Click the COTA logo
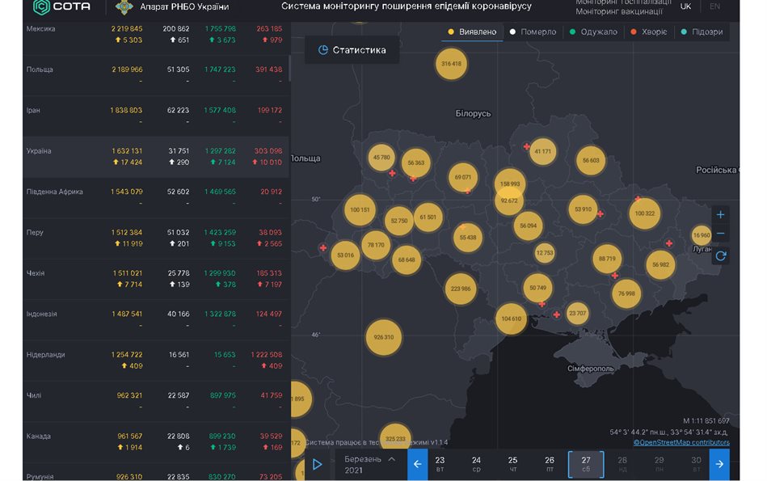 [x=61, y=6]
